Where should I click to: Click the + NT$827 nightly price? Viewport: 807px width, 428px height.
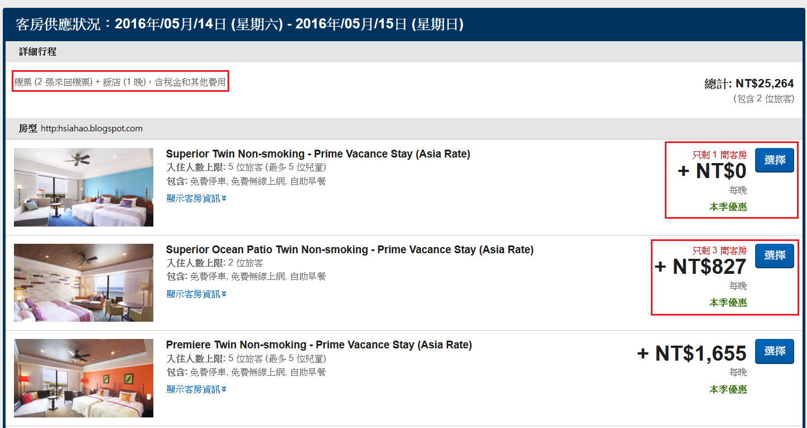pos(700,267)
